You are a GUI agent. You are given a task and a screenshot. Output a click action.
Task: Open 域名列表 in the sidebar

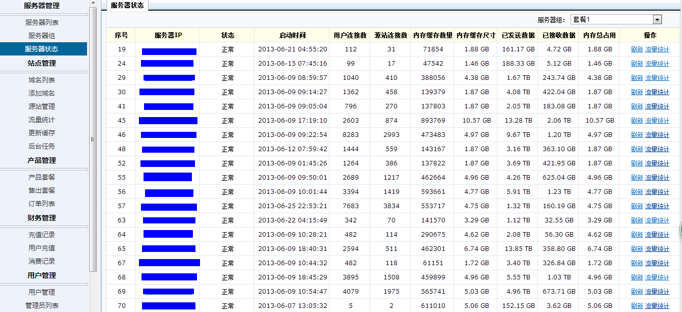point(42,80)
